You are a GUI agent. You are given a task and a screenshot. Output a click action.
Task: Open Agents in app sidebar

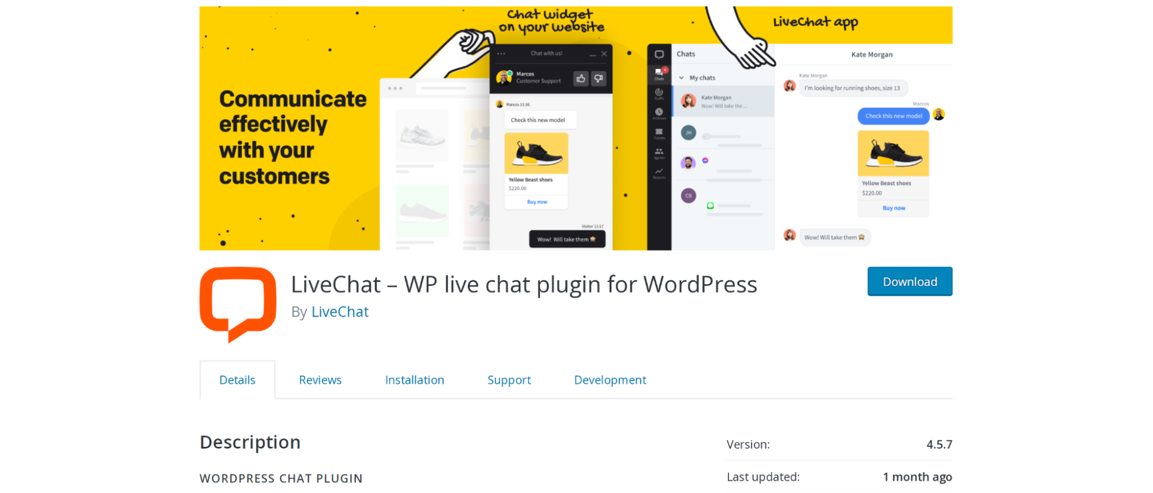[x=659, y=153]
